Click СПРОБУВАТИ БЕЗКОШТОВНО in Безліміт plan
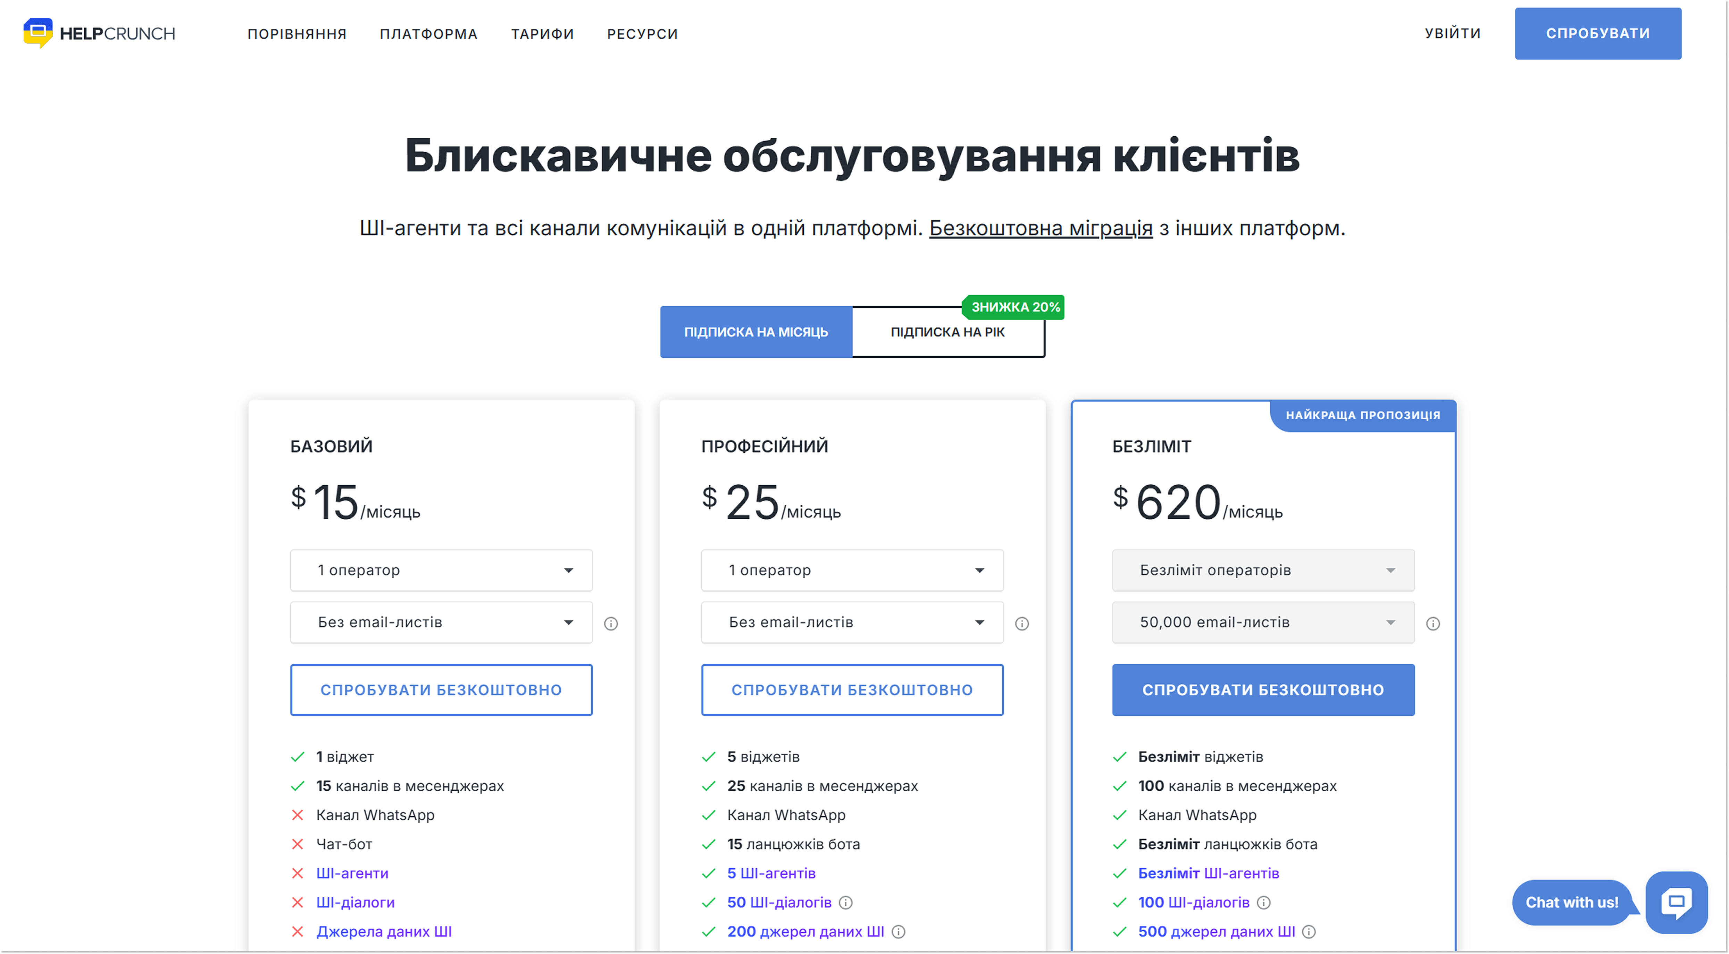 pos(1262,689)
